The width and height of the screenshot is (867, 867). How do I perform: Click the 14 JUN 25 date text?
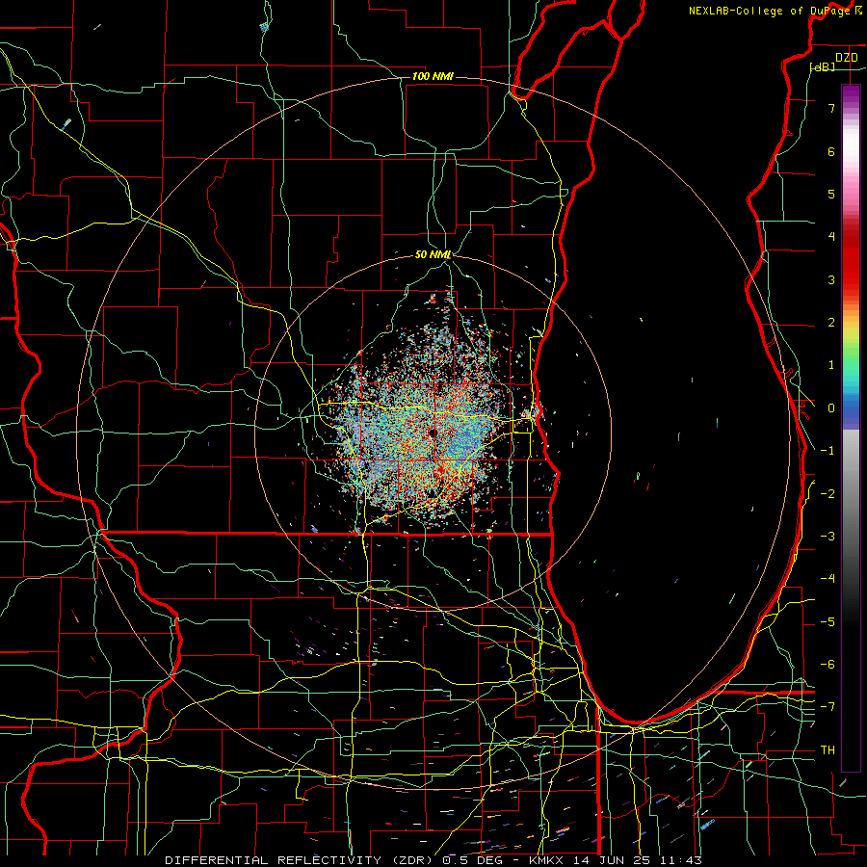612,860
